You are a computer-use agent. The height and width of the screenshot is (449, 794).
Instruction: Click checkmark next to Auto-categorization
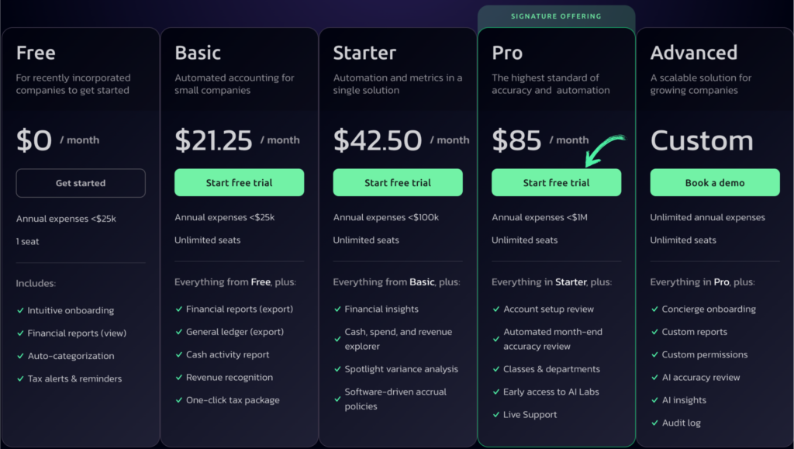20,357
